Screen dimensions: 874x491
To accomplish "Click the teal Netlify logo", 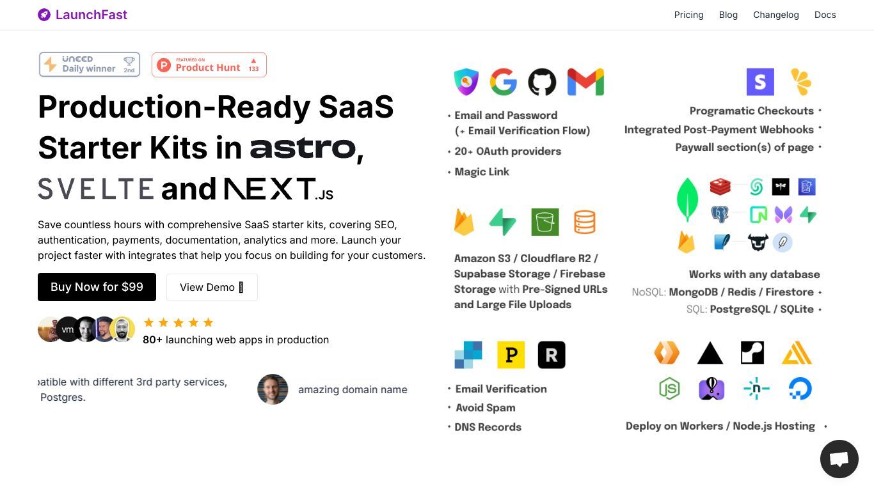I will (x=756, y=389).
